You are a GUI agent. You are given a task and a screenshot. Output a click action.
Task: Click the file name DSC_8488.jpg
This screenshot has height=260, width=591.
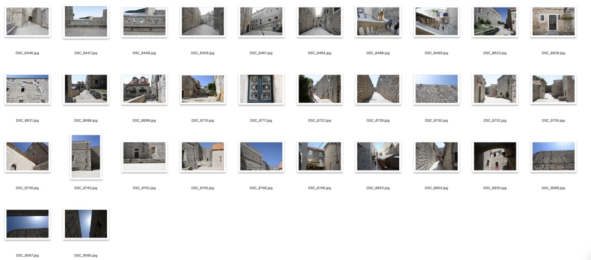[x=378, y=53]
